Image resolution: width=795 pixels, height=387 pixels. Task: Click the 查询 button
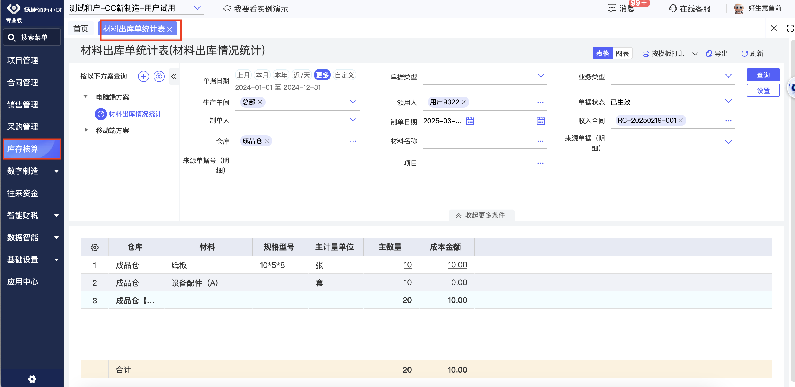click(x=763, y=75)
